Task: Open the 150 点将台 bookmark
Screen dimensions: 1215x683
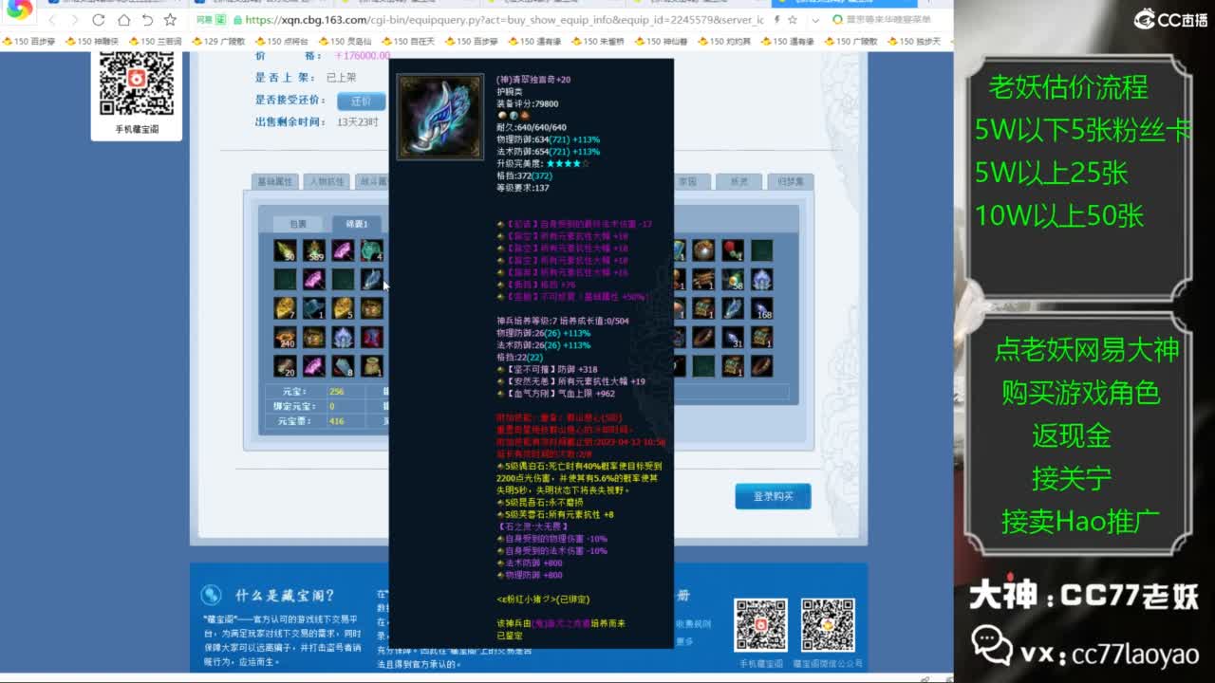Action: click(282, 42)
